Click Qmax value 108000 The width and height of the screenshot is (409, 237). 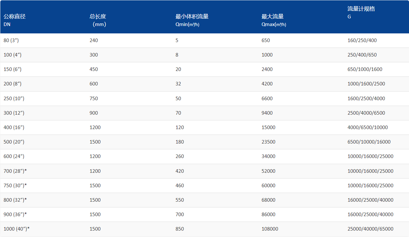tap(270, 229)
